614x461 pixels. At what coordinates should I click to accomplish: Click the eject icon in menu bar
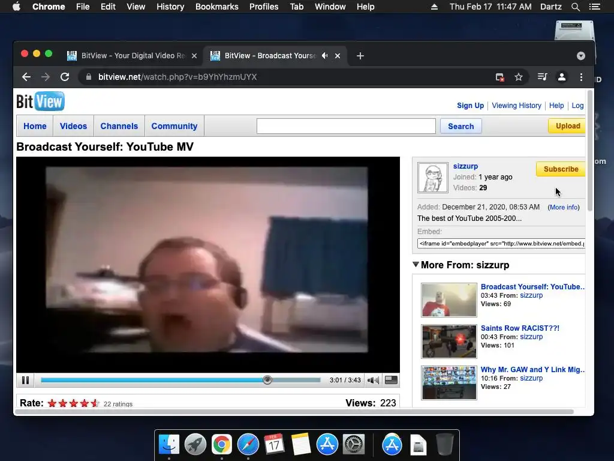[434, 7]
